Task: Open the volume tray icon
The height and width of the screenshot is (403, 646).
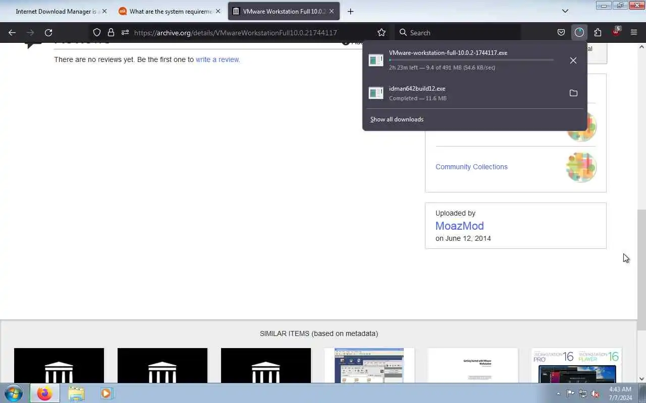Action: (x=596, y=393)
